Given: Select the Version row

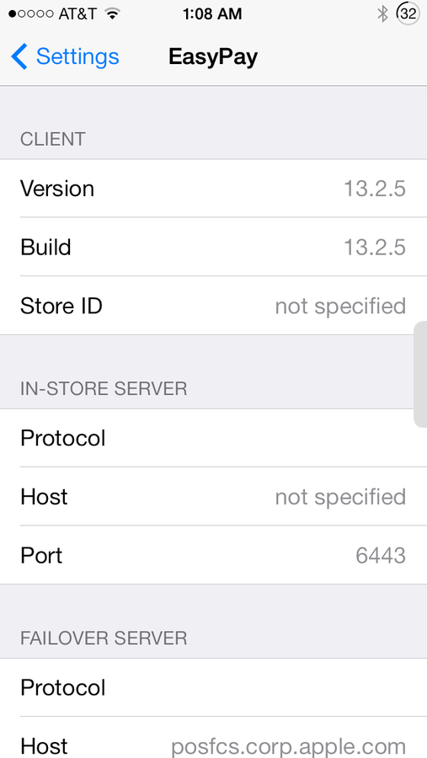Looking at the screenshot, I should click(213, 188).
